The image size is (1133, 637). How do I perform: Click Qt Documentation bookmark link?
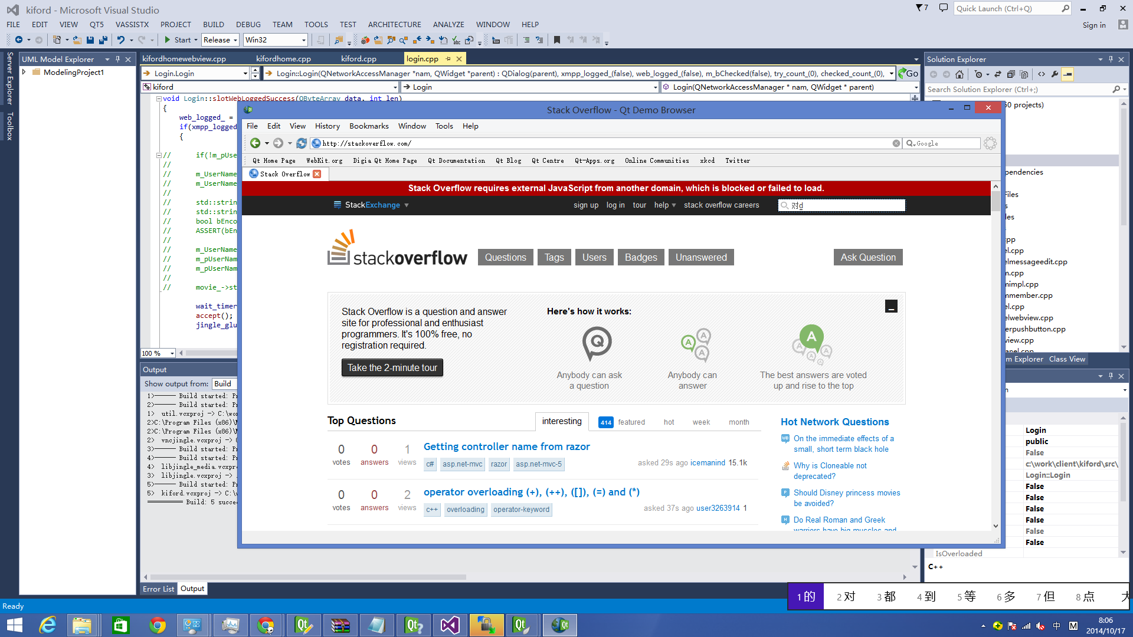(456, 160)
